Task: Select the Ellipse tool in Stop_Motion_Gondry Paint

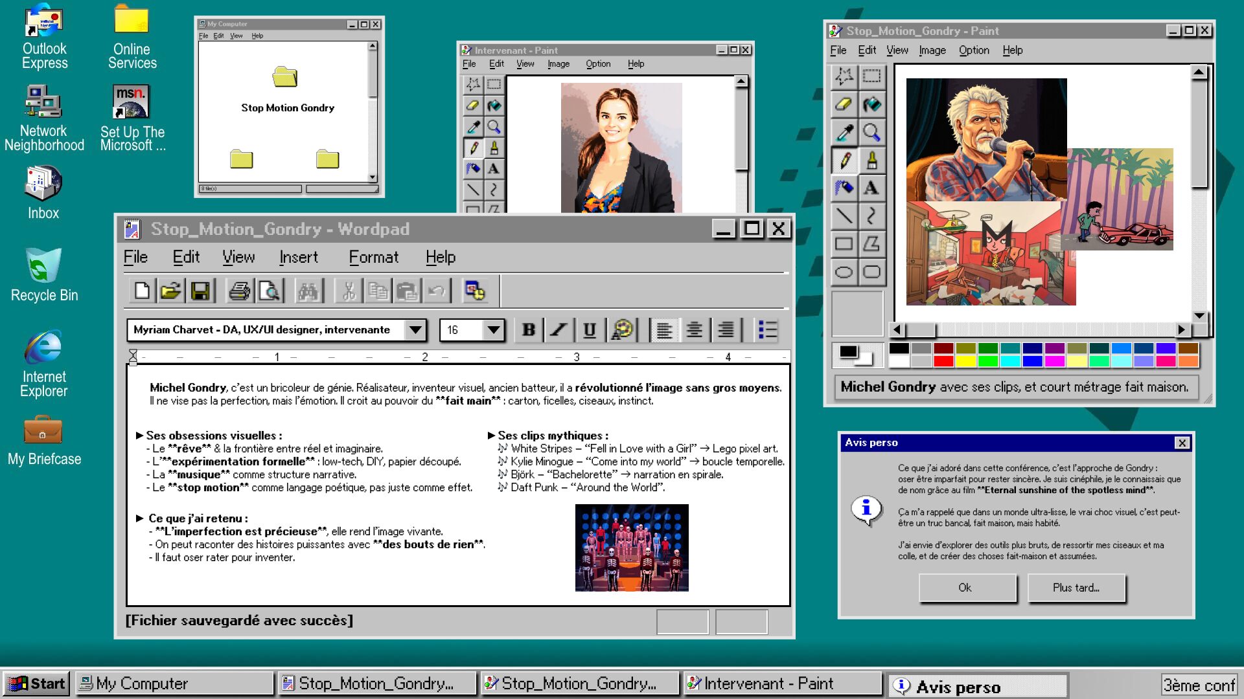Action: tap(844, 272)
